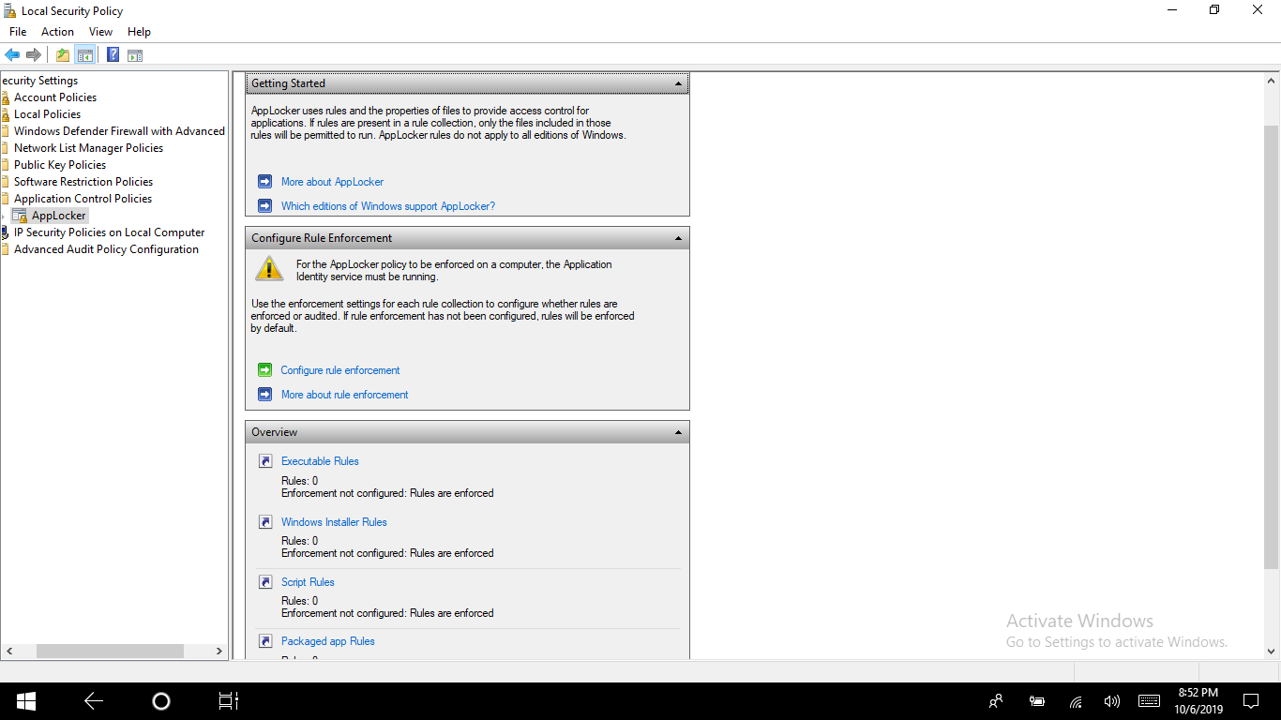Select Local Policies in the tree

pos(47,114)
